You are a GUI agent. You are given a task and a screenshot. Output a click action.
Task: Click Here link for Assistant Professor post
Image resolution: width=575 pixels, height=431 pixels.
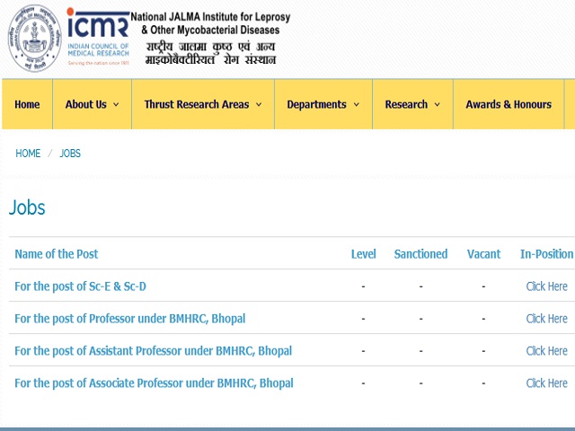546,351
